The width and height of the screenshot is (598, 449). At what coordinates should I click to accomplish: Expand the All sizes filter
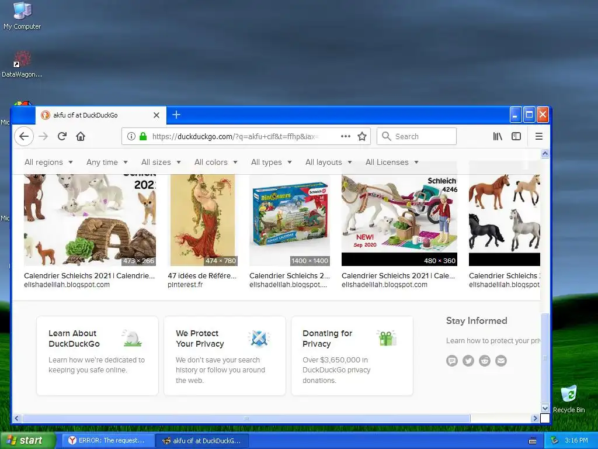pyautogui.click(x=161, y=163)
